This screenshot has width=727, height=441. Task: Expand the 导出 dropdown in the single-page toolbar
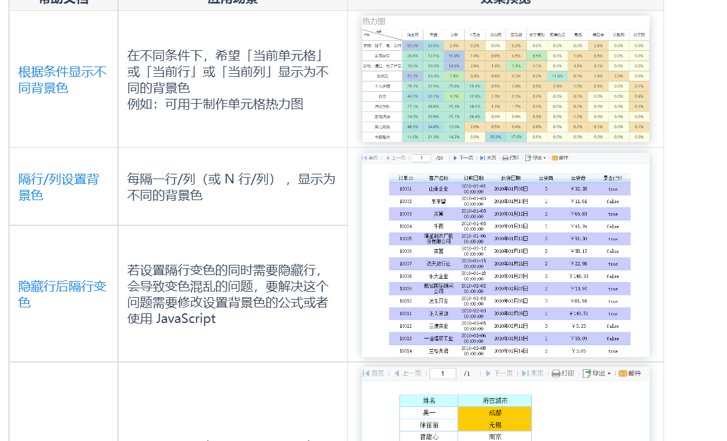pyautogui.click(x=596, y=373)
